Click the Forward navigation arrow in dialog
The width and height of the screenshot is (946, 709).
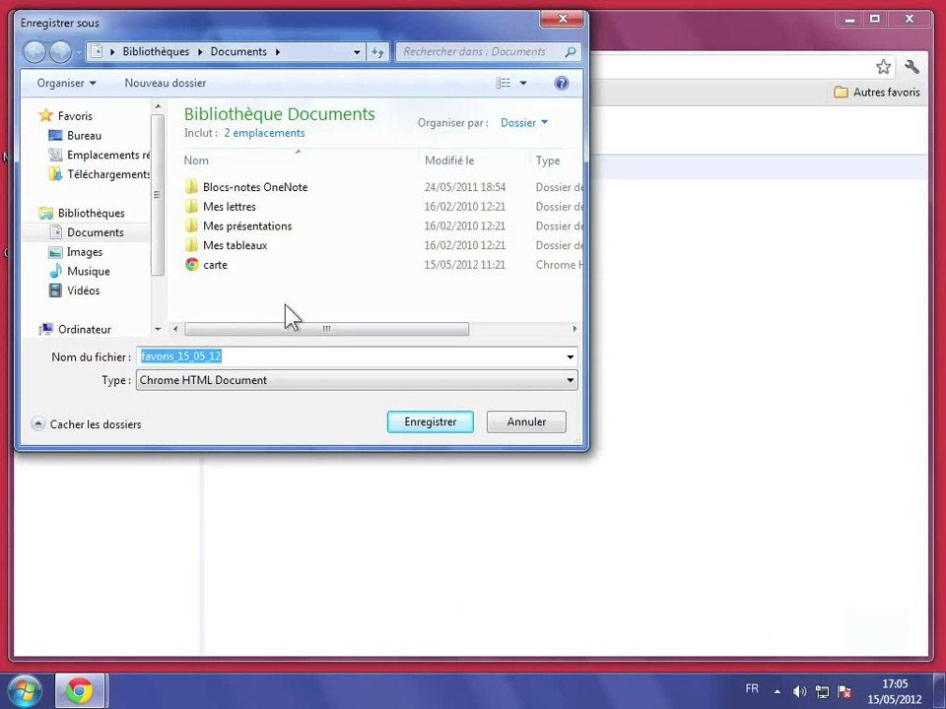point(60,52)
